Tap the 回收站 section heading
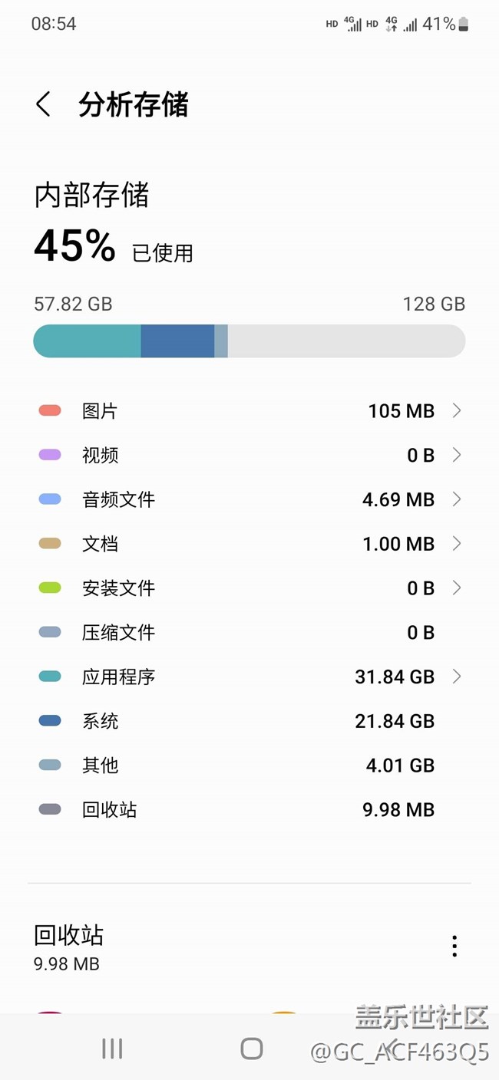Image resolution: width=499 pixels, height=1080 pixels. 69,935
